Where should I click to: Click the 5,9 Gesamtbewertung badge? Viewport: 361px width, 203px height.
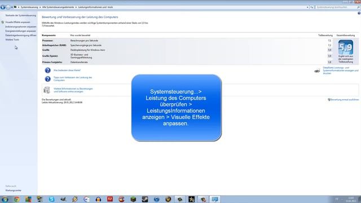(346, 47)
